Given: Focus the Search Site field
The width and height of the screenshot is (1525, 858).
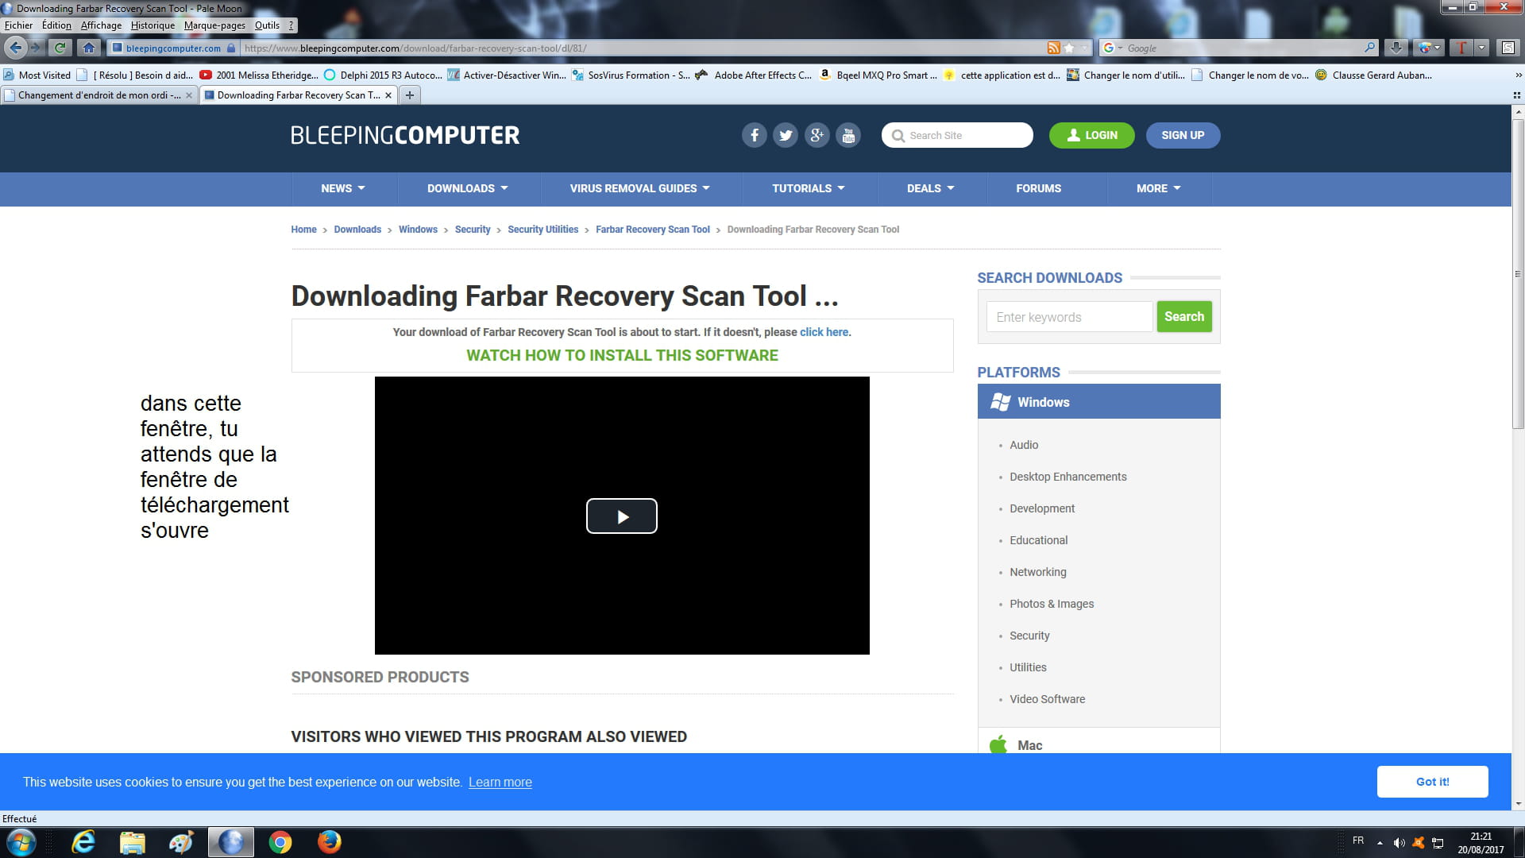Looking at the screenshot, I should click(x=957, y=135).
